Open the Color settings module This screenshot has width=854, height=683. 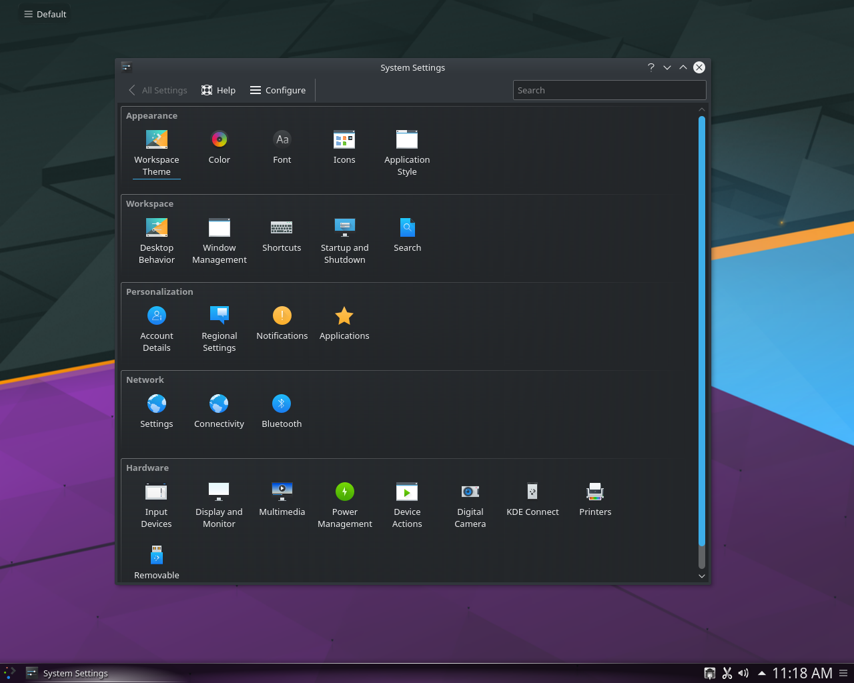[x=219, y=147]
